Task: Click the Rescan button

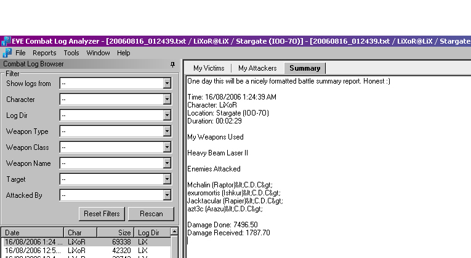Action: [151, 214]
